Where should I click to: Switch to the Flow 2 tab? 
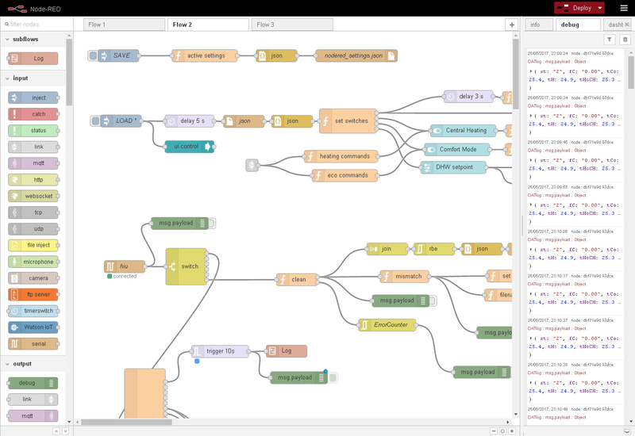click(208, 25)
